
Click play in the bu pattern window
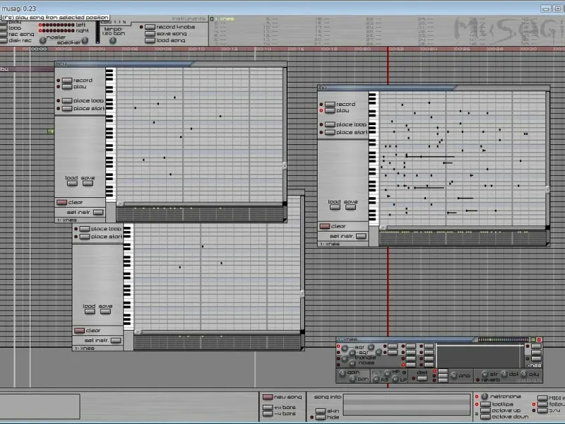click(330, 111)
